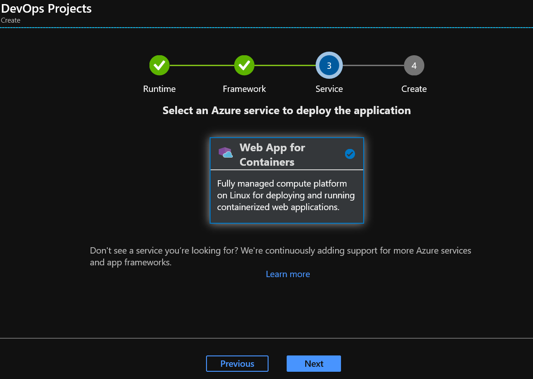Toggle the Web App for Containers selection checkmark
The width and height of the screenshot is (533, 379).
point(350,154)
